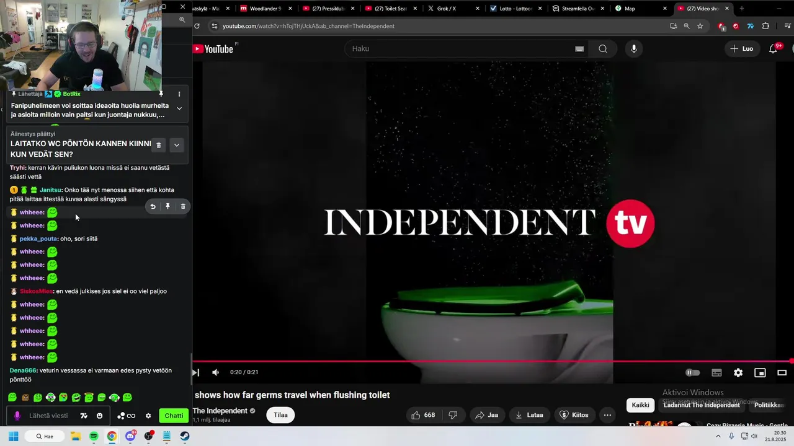
Task: Open the browser extensions puzzle icon
Action: 765,26
